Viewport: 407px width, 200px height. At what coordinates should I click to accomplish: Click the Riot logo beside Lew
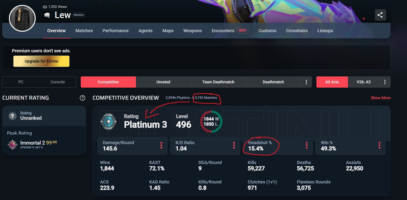click(x=47, y=15)
